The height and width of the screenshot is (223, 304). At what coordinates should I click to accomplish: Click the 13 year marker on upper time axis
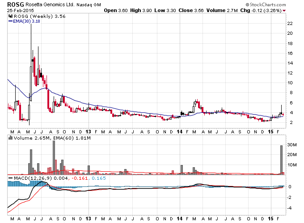pyautogui.click(x=88, y=132)
